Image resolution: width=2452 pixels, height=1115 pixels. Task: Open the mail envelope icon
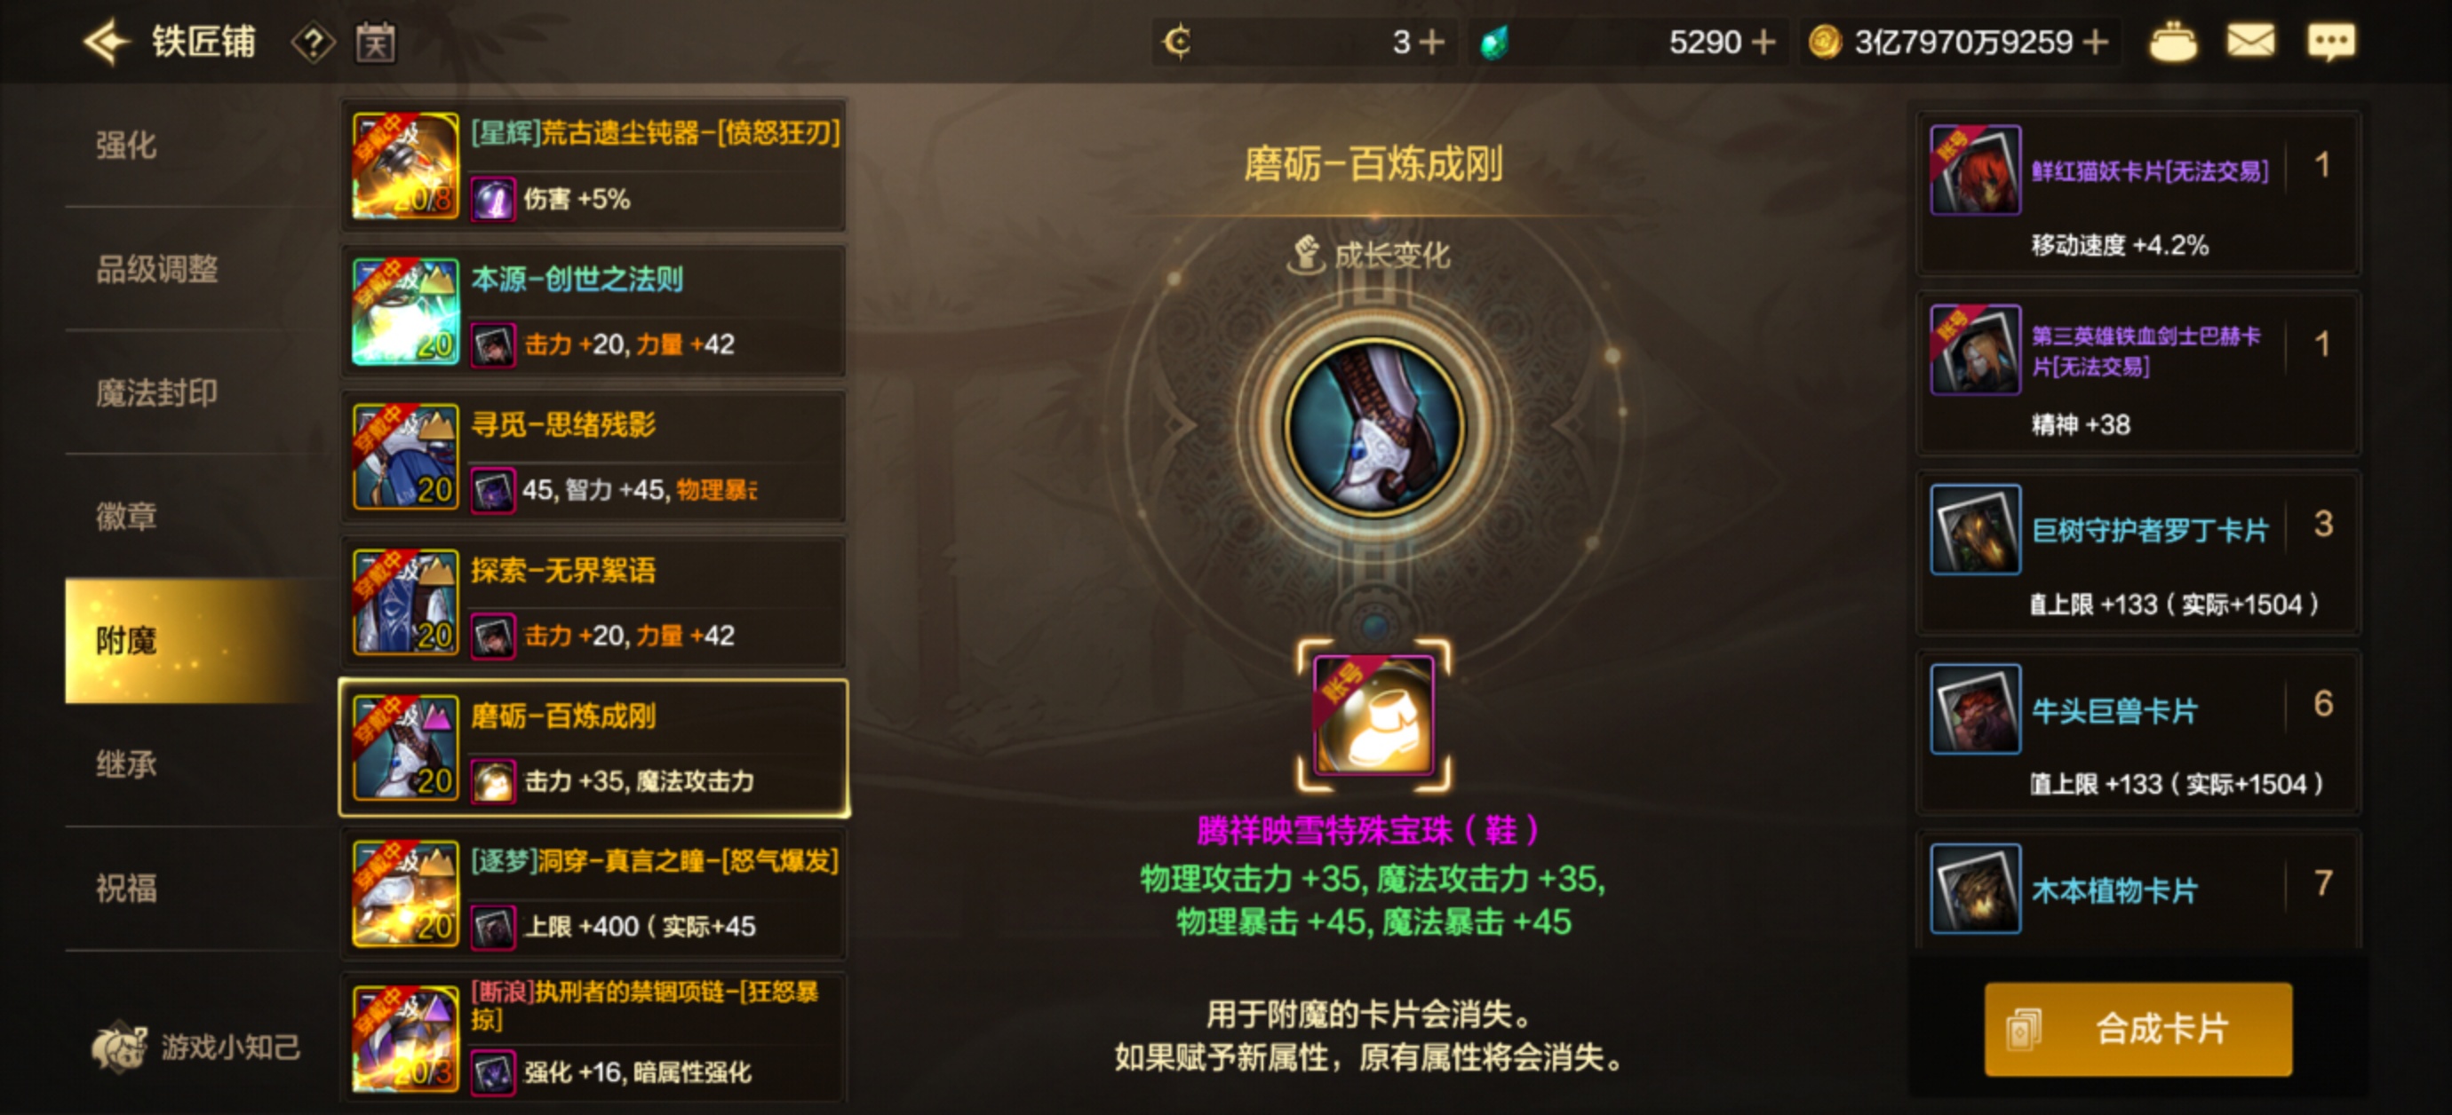coord(2250,42)
